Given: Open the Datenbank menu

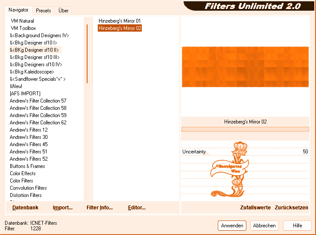Looking at the screenshot, I should tap(25, 208).
